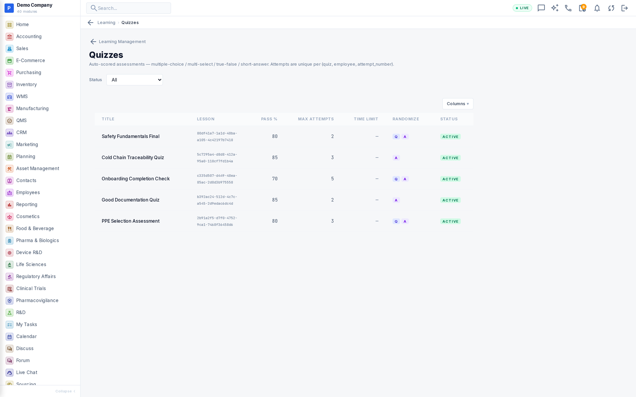The image size is (636, 397).
Task: Click lesson ID of Onboarding Completion Check
Action: [217, 179]
